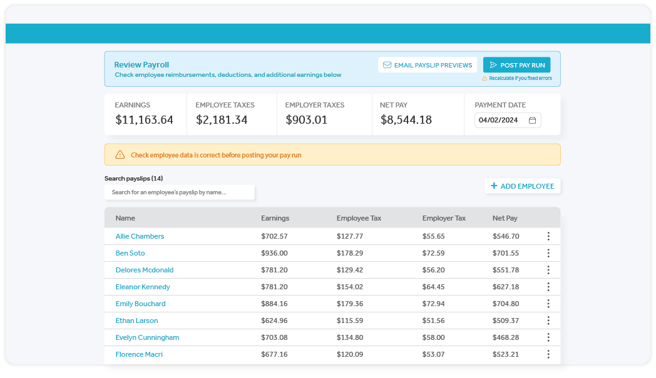Image resolution: width=656 pixels, height=378 pixels.
Task: Click the Post Pay Run button
Action: tap(516, 65)
